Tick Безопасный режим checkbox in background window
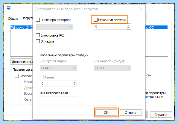 coord(17,76)
